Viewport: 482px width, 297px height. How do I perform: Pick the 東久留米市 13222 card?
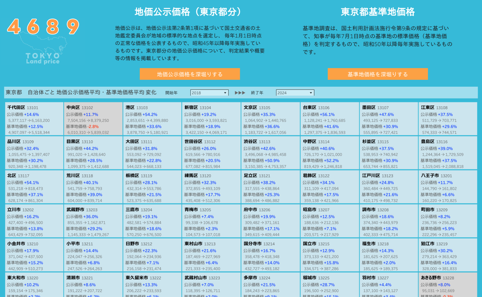[153, 285]
